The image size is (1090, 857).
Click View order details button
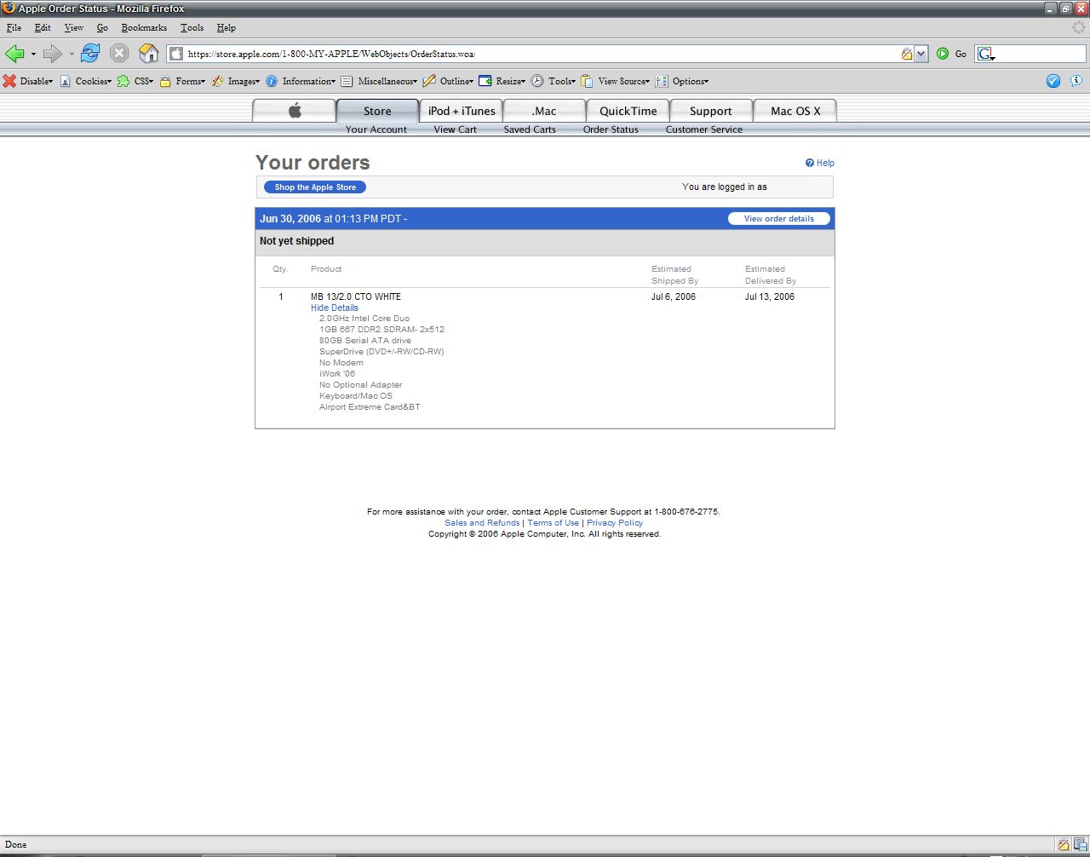779,219
